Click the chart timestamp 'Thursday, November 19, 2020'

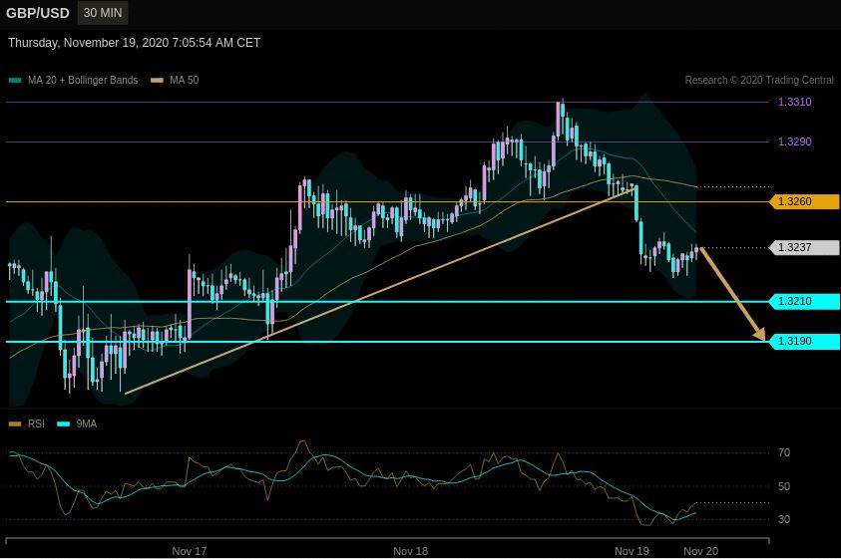pos(134,43)
